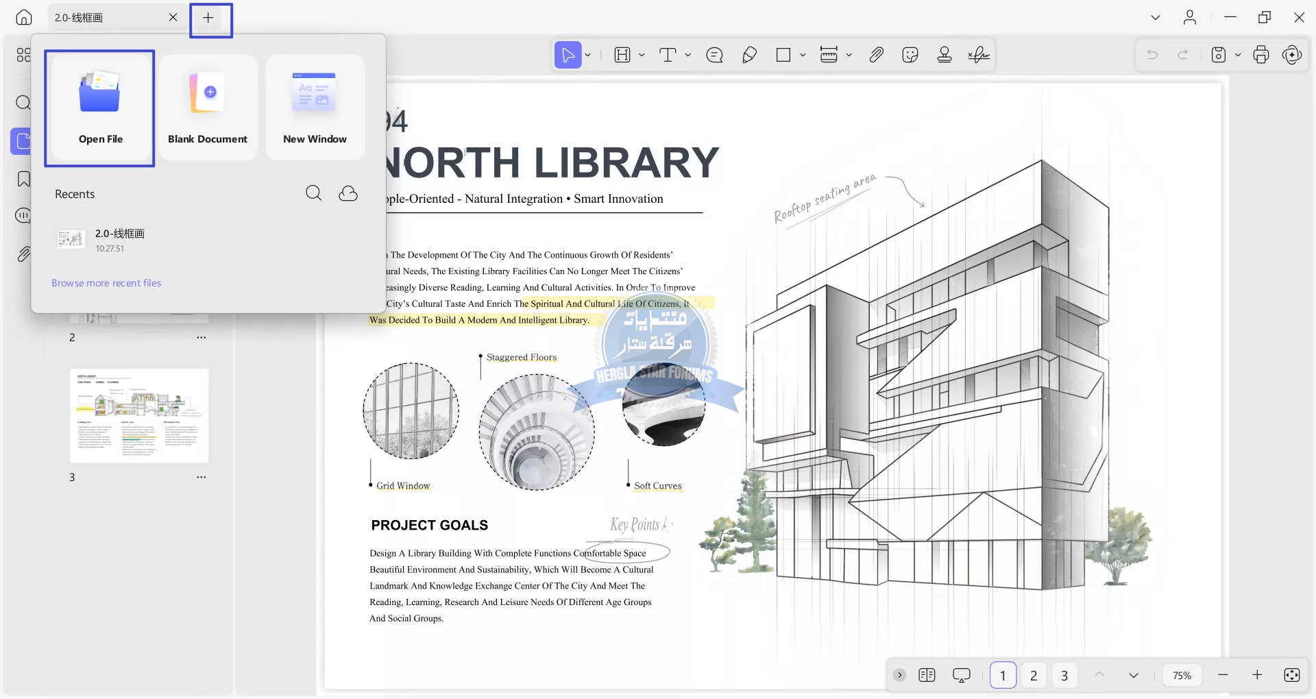Click the Open File card
This screenshot has width=1316, height=699.
point(100,108)
